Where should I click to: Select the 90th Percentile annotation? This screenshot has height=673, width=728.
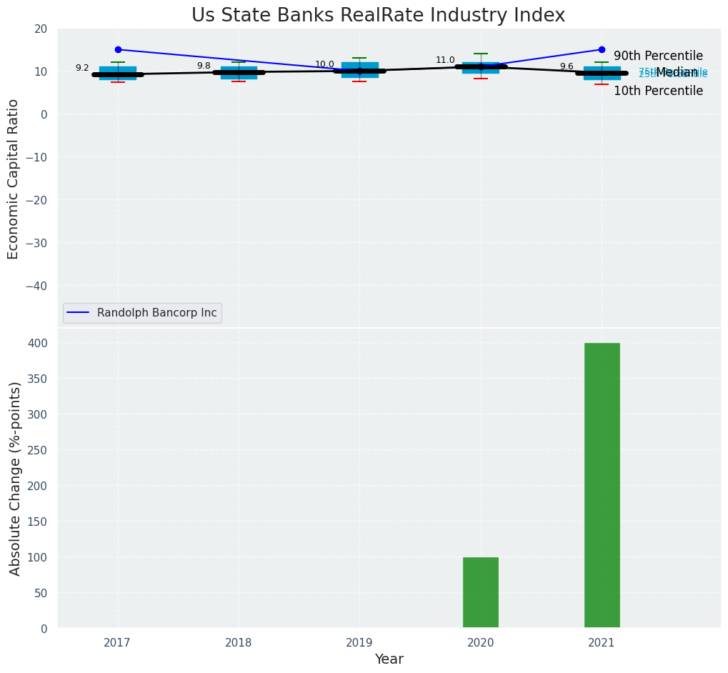658,56
